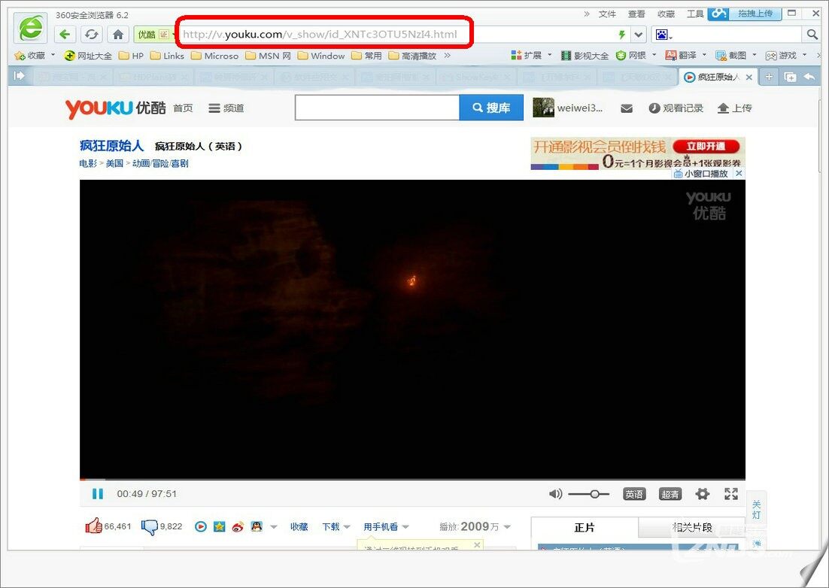Open the 收藏 favorites star in bookmarks bar
Image resolution: width=829 pixels, height=588 pixels.
click(29, 55)
